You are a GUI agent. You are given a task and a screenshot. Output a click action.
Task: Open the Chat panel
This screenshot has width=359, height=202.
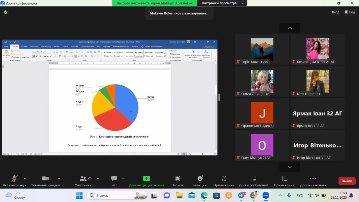coord(114,181)
